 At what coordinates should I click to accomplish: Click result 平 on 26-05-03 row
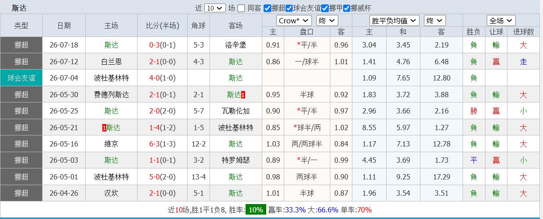click(x=474, y=160)
